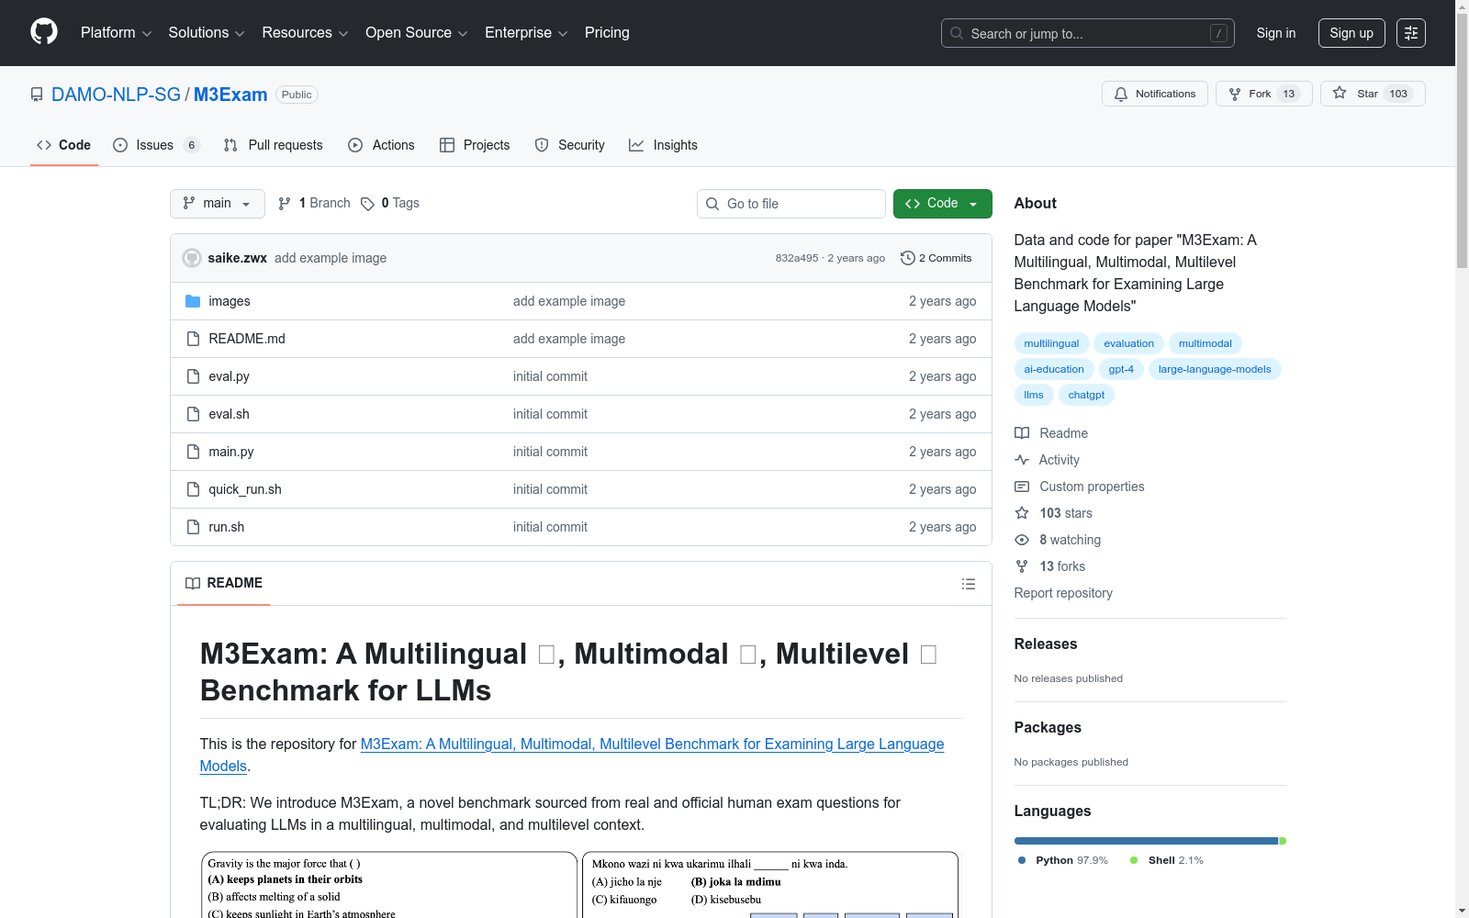The width and height of the screenshot is (1469, 918).
Task: Open the header menu icon beside Sign up
Action: point(1410,33)
